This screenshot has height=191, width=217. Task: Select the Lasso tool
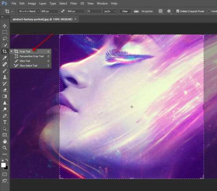click(5, 39)
